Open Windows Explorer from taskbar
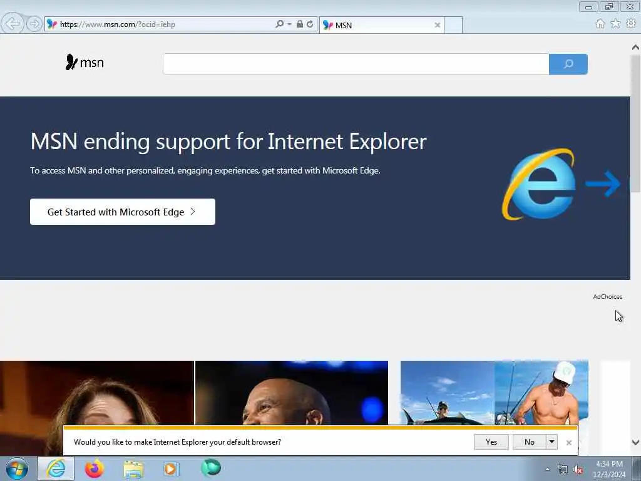The width and height of the screenshot is (641, 481). pyautogui.click(x=133, y=470)
